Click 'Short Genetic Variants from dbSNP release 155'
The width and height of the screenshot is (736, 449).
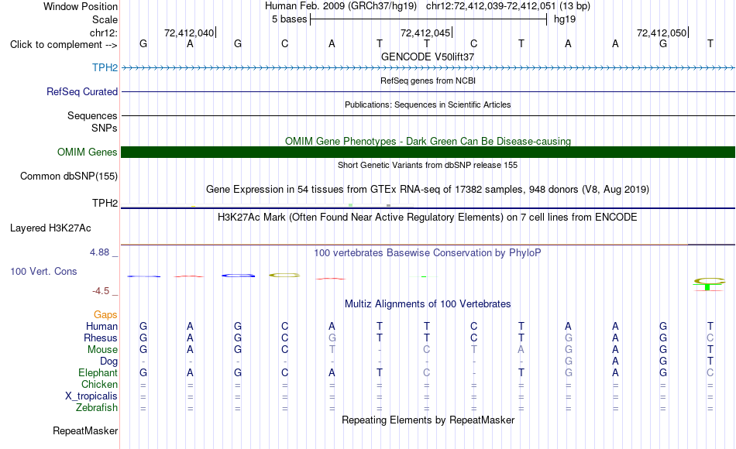(x=428, y=165)
